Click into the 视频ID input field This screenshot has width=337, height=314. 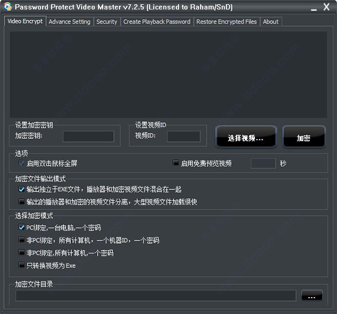click(x=184, y=136)
